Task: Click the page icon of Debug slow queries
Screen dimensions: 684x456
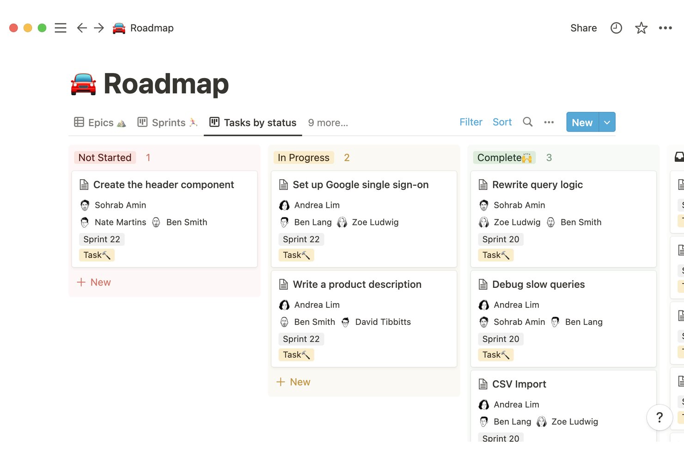Action: pos(483,285)
